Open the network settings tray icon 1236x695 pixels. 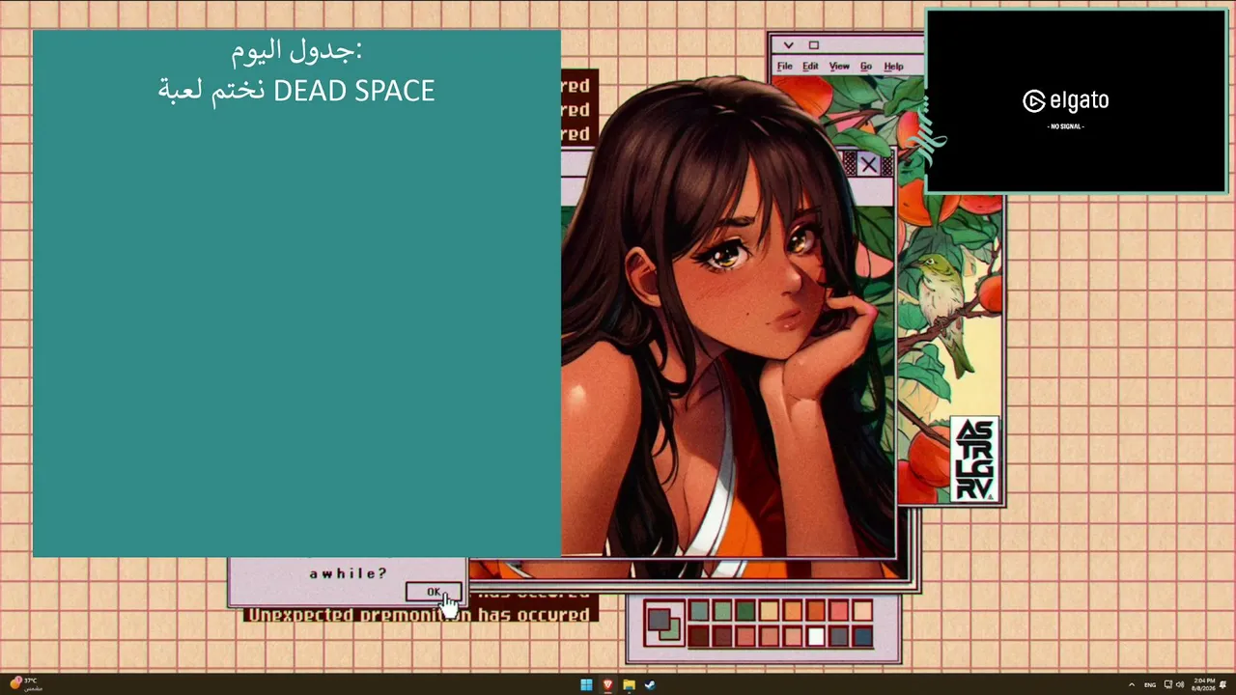tap(1168, 685)
